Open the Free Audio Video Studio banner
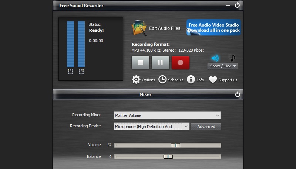296x169 pixels. [x=214, y=27]
